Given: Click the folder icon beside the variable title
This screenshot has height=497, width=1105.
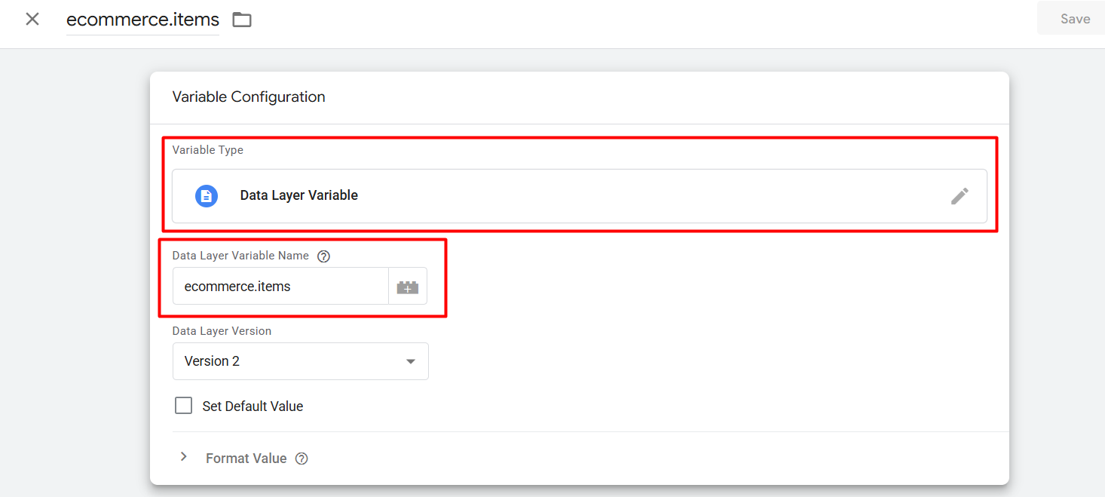Looking at the screenshot, I should tap(242, 20).
